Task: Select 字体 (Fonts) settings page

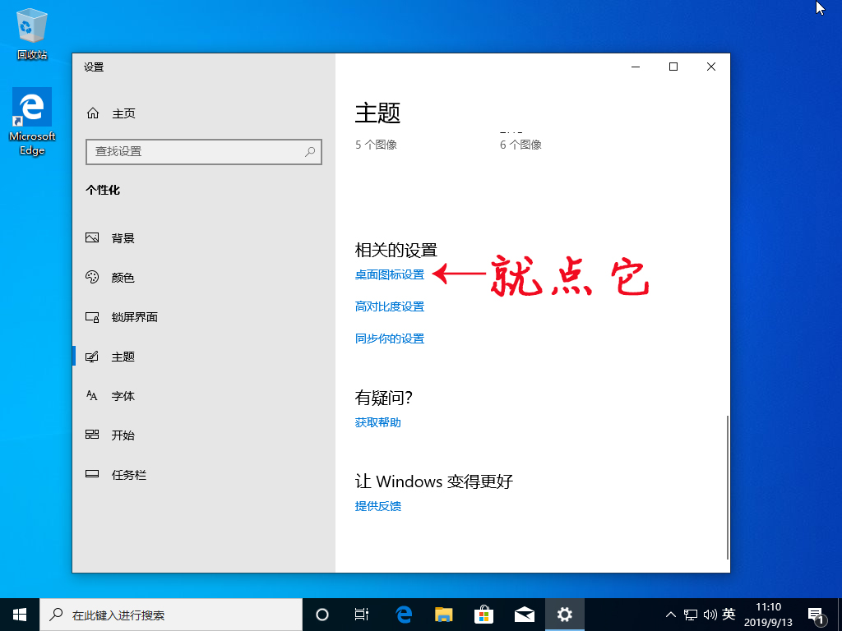Action: (122, 395)
